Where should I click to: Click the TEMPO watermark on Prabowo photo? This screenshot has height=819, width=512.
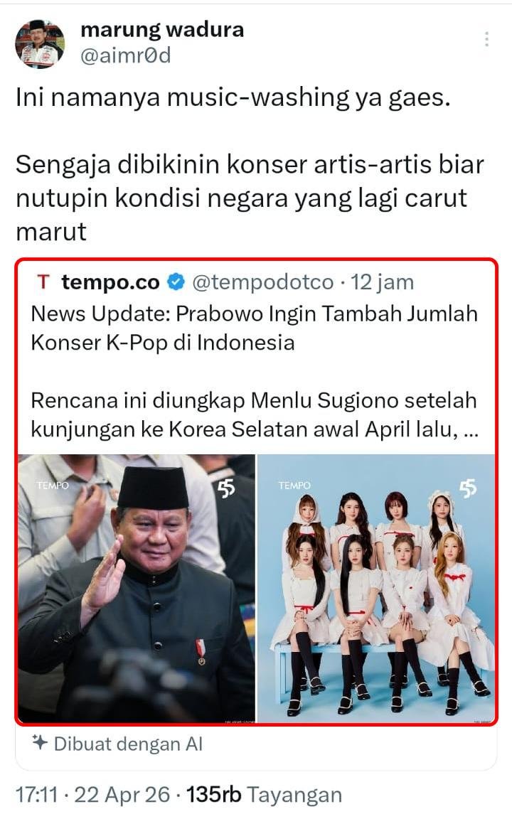coord(53,486)
